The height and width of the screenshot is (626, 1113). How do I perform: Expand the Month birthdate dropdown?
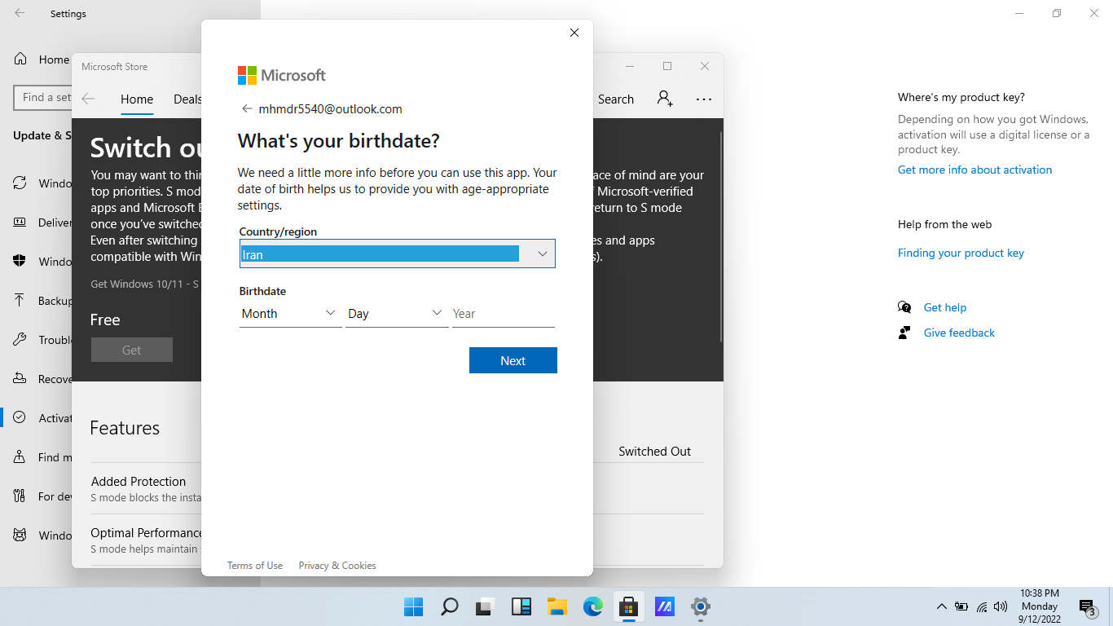click(290, 314)
